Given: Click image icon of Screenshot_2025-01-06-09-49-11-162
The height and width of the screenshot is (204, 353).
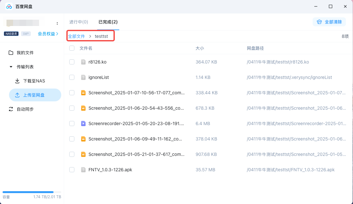Looking at the screenshot, I should pyautogui.click(x=83, y=139).
